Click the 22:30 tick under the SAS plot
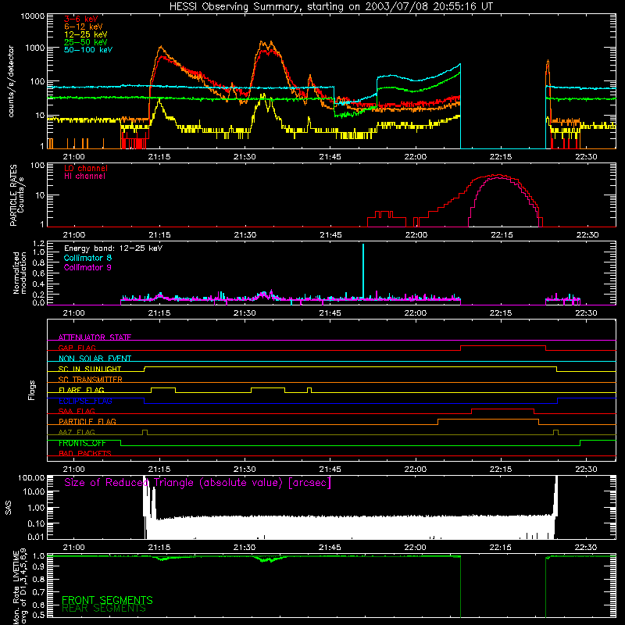Screen dimensions: 625x625 coord(586,548)
